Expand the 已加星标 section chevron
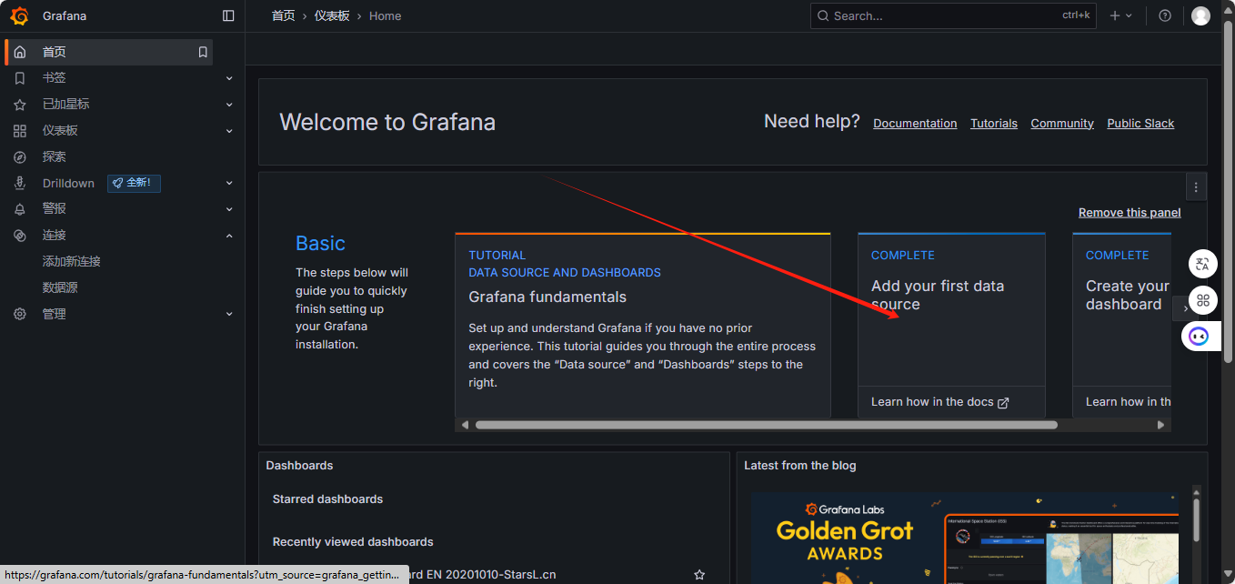 tap(229, 105)
